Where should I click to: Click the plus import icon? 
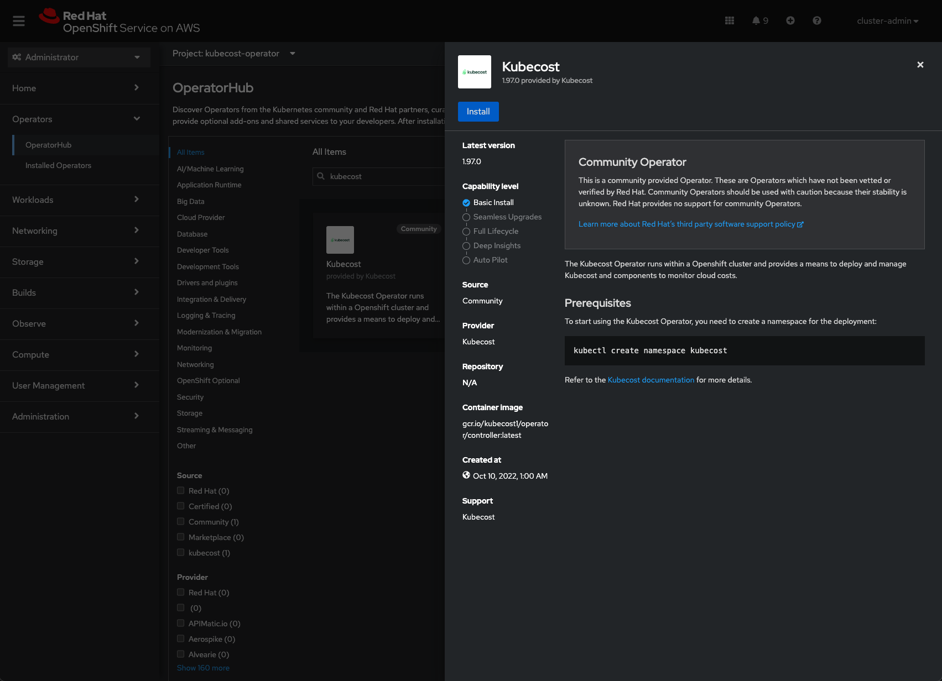pos(790,20)
